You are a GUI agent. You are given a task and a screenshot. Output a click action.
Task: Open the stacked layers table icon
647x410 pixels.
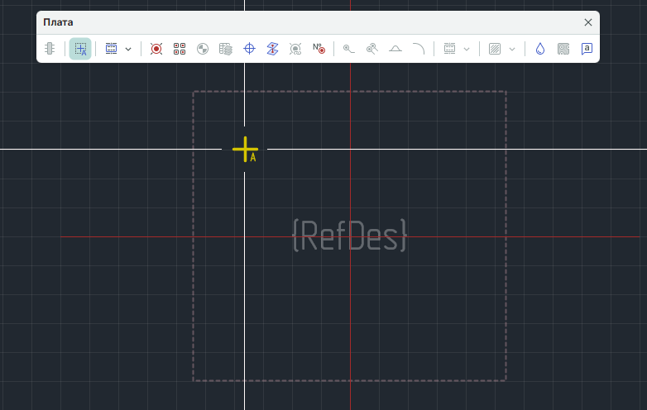(226, 49)
